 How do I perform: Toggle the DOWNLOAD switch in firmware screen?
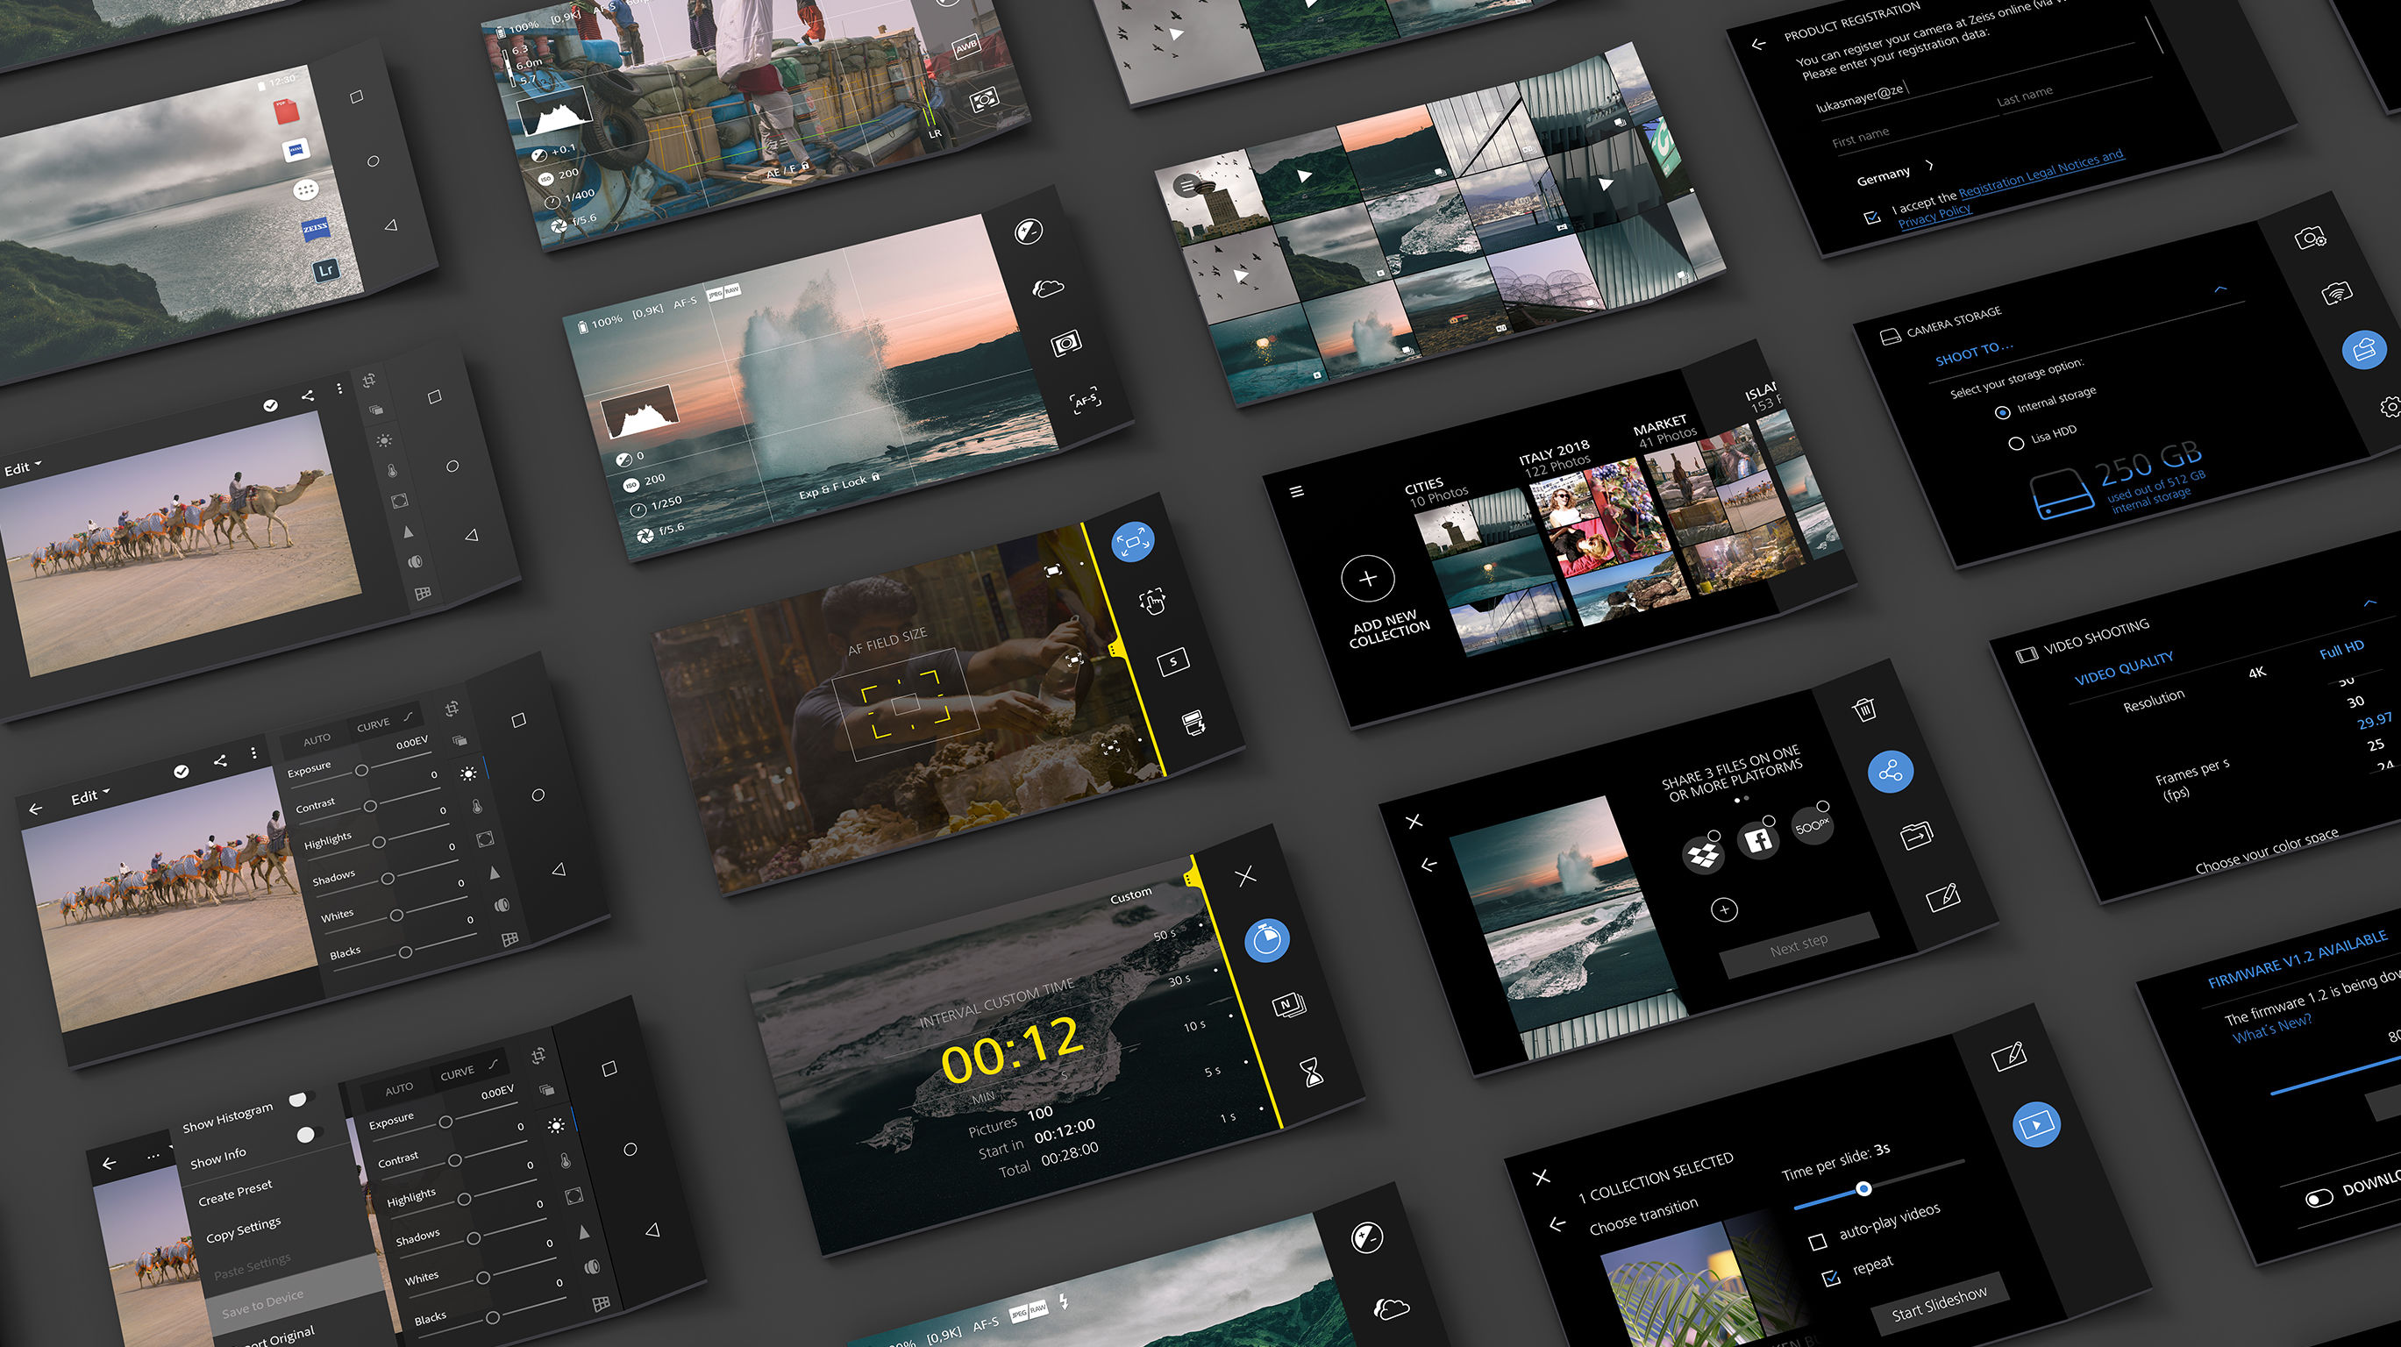(2319, 1199)
